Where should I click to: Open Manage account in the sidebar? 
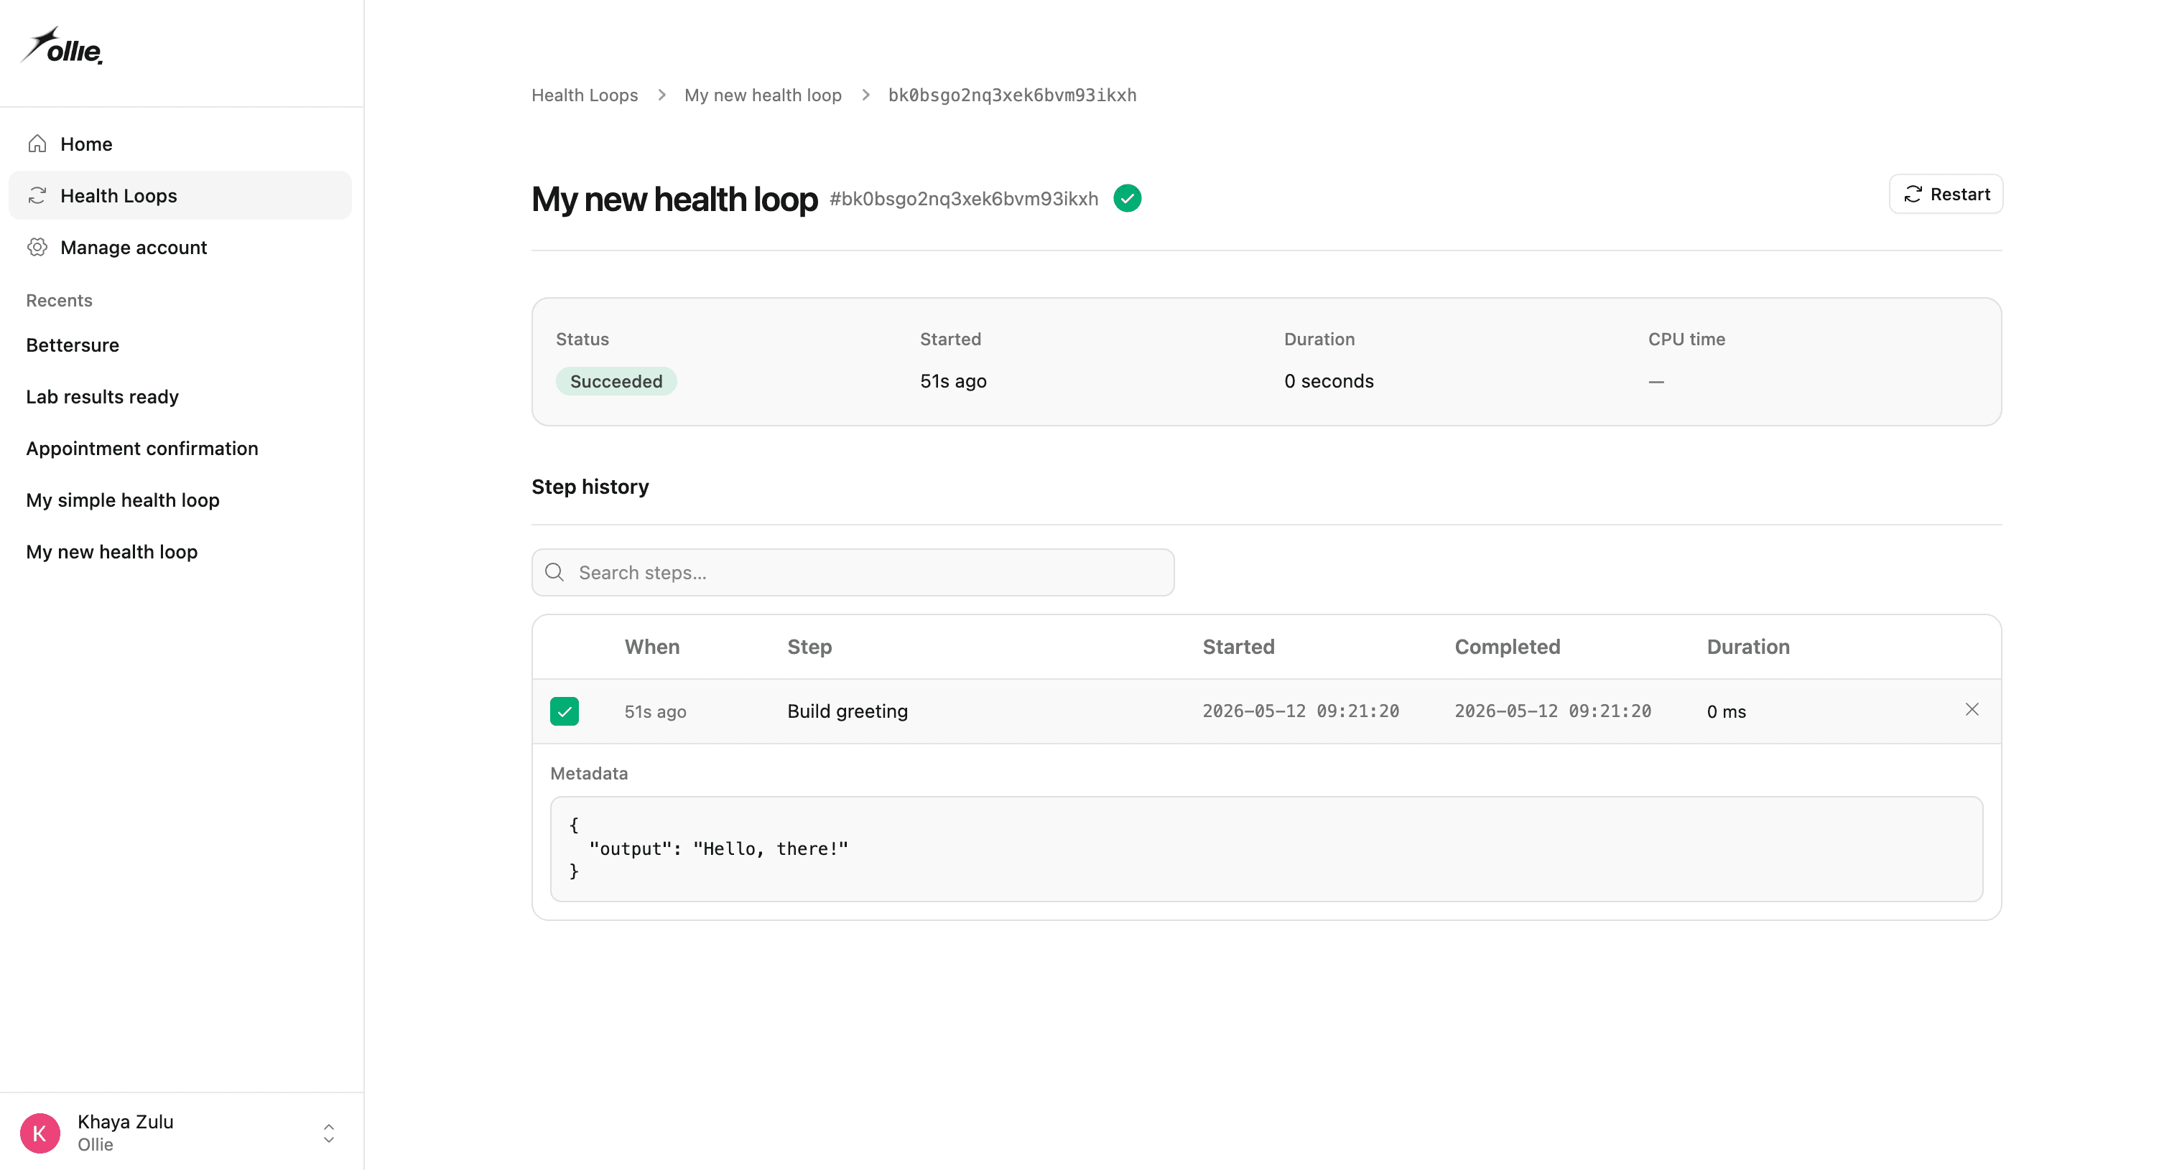point(180,247)
